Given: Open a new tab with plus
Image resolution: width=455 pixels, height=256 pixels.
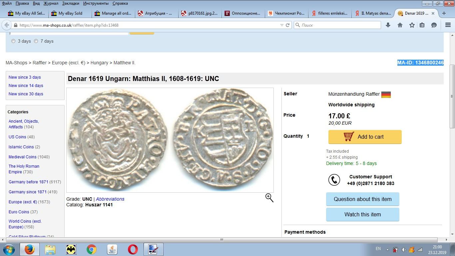Looking at the screenshot, I should coord(444,13).
